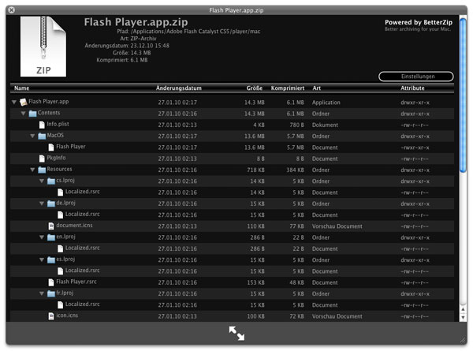Click the Komprimiert column header
473x351 pixels.
click(x=288, y=88)
